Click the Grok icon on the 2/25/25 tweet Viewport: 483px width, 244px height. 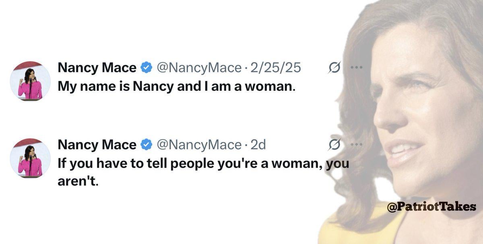[x=334, y=68]
